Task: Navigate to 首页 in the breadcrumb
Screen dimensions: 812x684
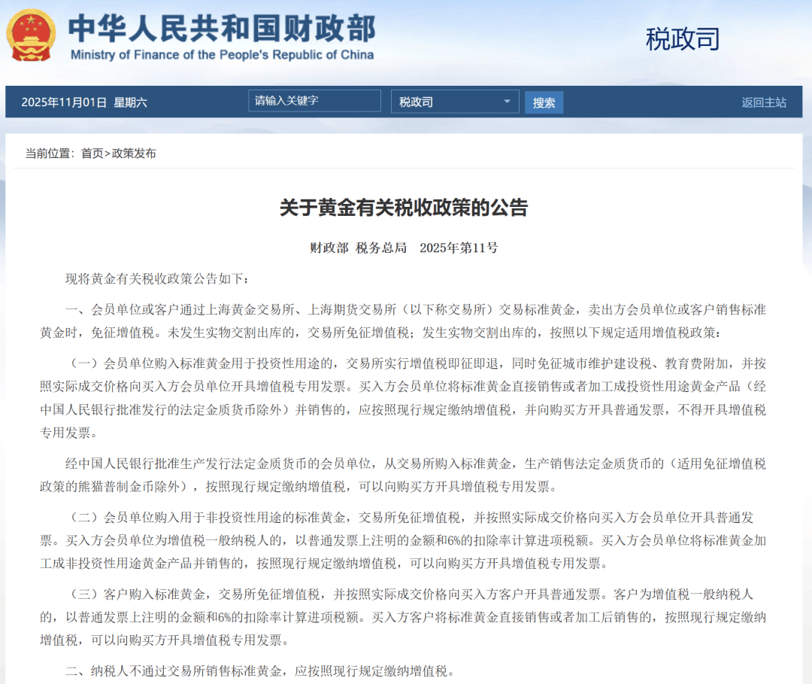Action: (93, 154)
